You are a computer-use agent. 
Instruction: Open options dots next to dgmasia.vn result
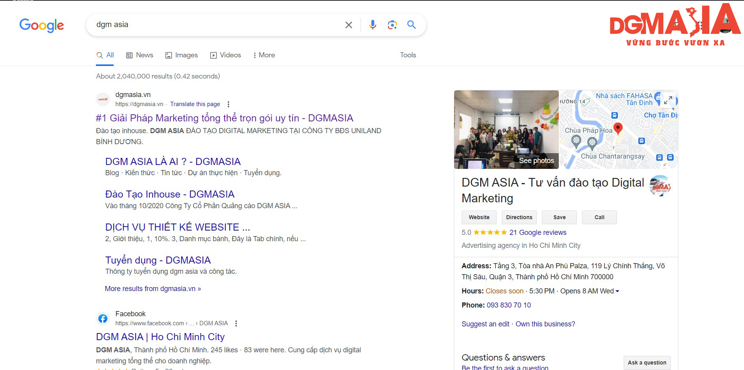coord(228,104)
